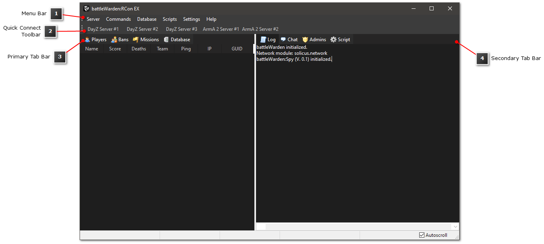Click the Bans tab icon
Viewport: 544px width, 244px height.
(114, 40)
